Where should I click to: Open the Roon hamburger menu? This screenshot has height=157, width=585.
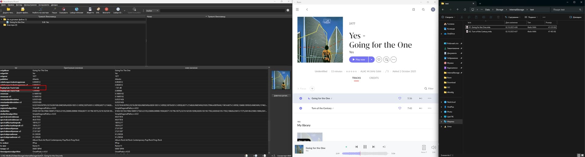pyautogui.click(x=297, y=9)
